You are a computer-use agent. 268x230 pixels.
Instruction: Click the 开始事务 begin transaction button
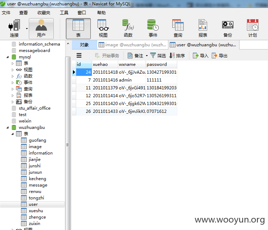[107, 56]
